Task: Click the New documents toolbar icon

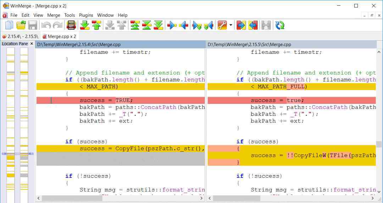Action: point(9,26)
